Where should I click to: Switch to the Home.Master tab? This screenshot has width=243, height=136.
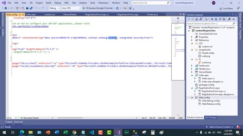[70, 14]
